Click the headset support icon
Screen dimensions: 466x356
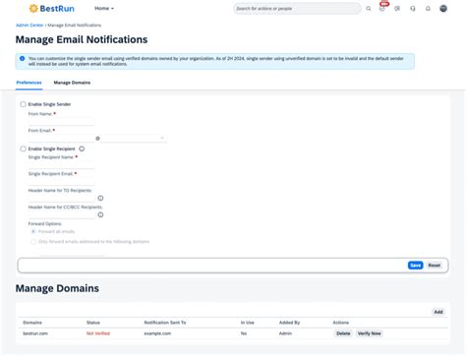click(413, 9)
